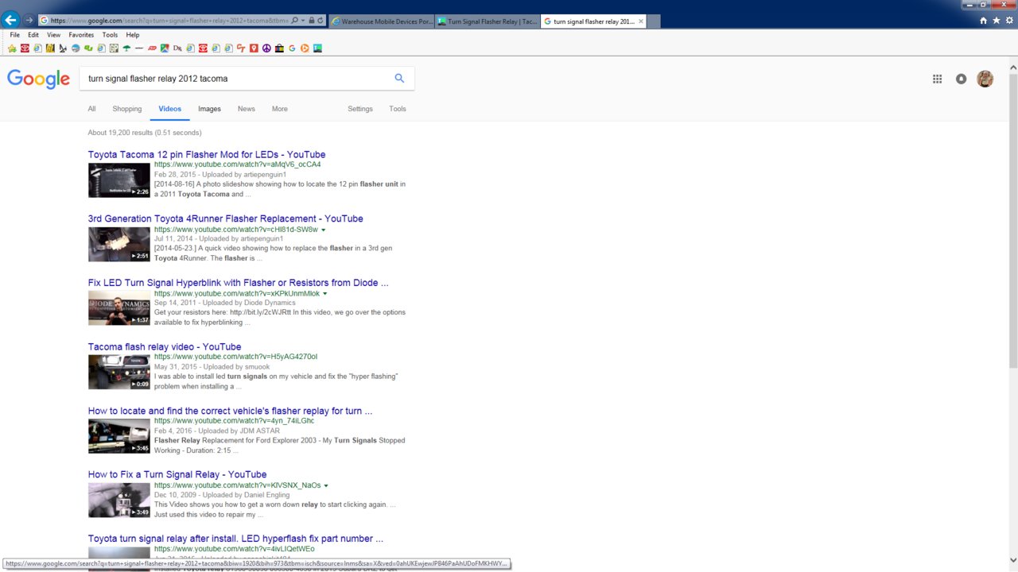Open the Google Maps favorite icon
The height and width of the screenshot is (572, 1018).
pos(164,48)
